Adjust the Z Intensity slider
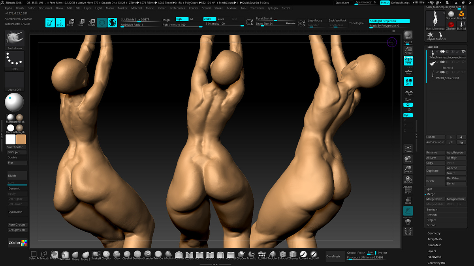 point(225,24)
